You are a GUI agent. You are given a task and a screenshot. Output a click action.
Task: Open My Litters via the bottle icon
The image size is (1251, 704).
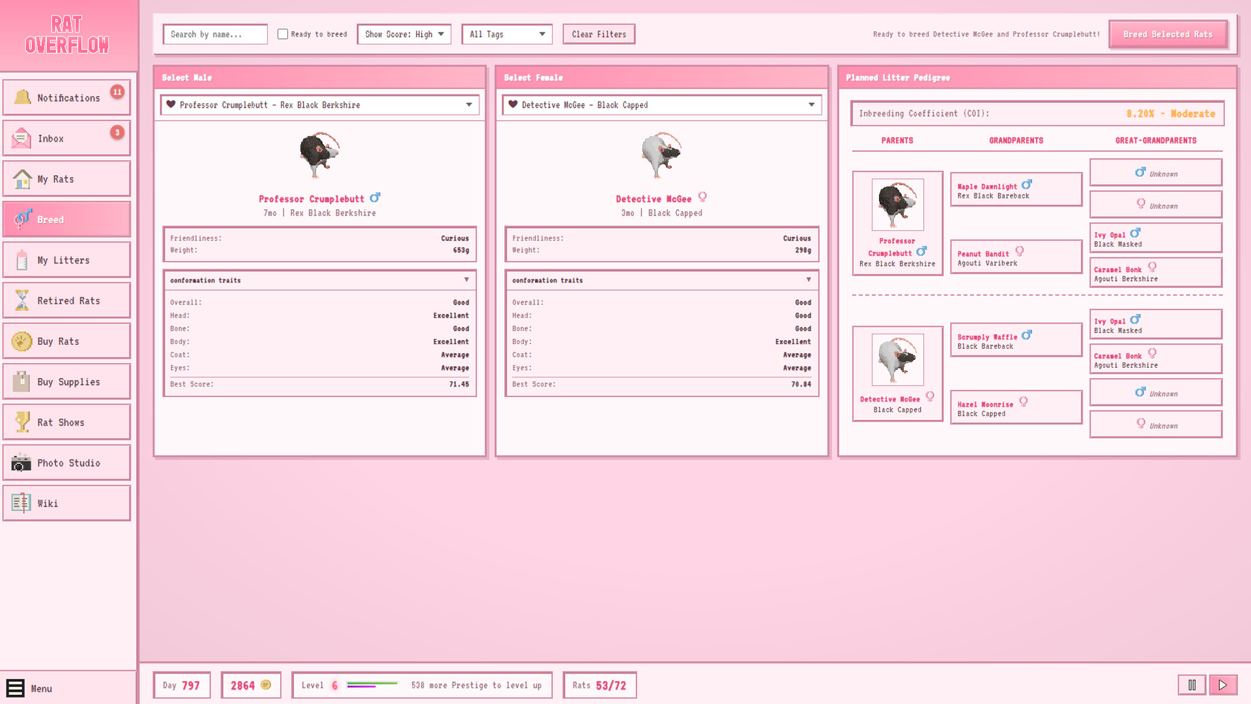[23, 259]
